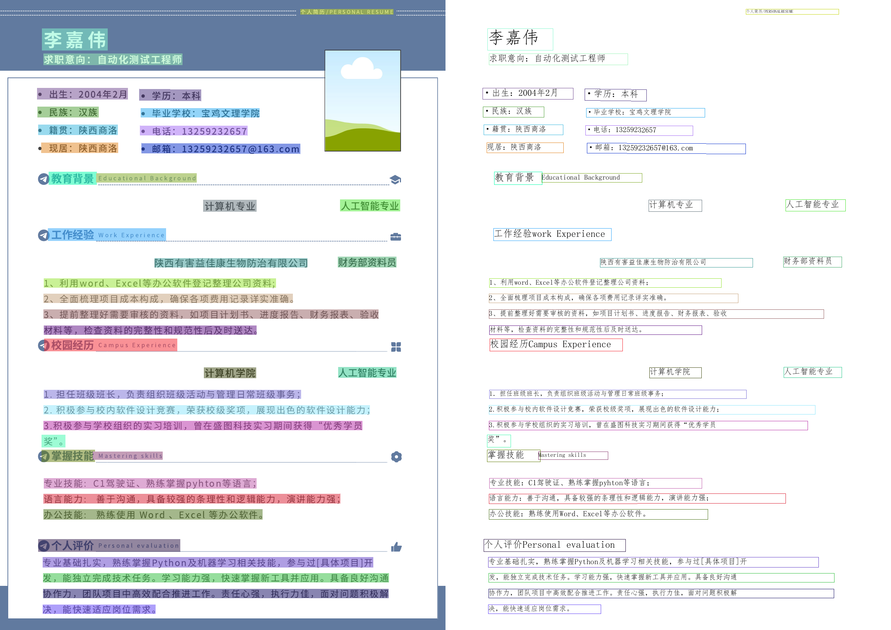Click the graduation cap icon beside Educational Background

(x=395, y=179)
